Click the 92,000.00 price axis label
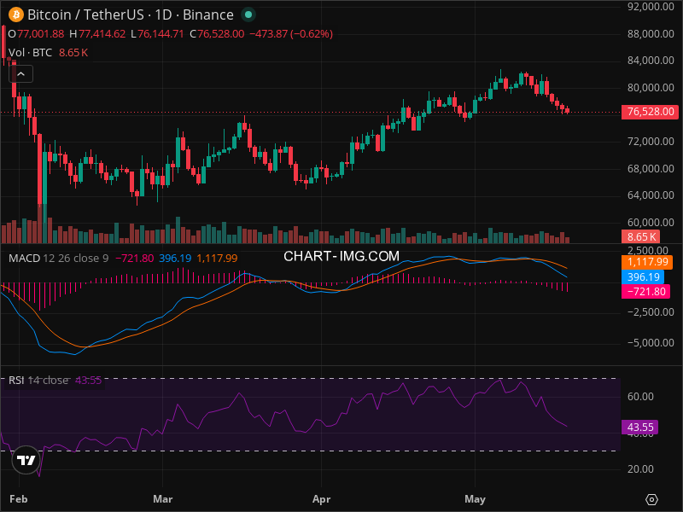This screenshot has height=512, width=683. click(x=651, y=7)
